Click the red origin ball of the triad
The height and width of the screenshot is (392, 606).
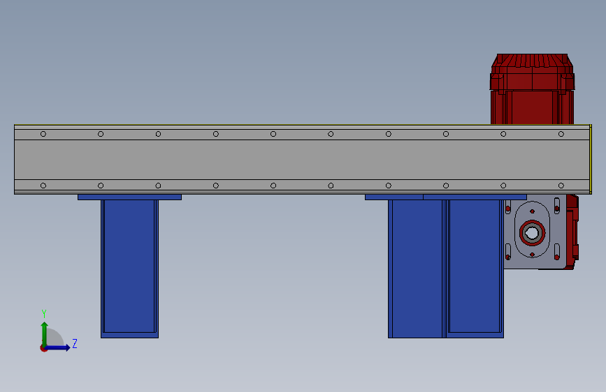(x=43, y=348)
